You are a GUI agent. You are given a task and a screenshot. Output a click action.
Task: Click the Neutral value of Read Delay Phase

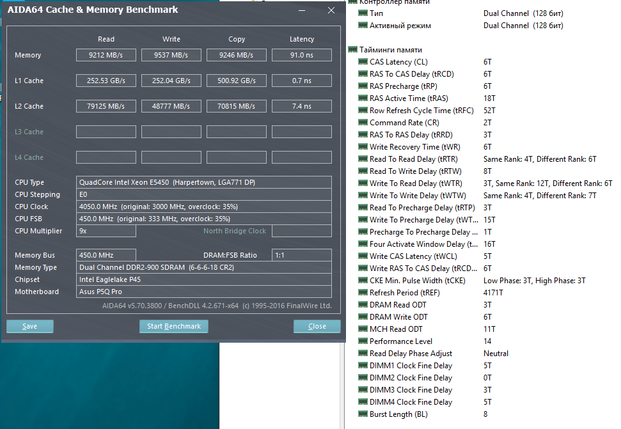(x=496, y=354)
